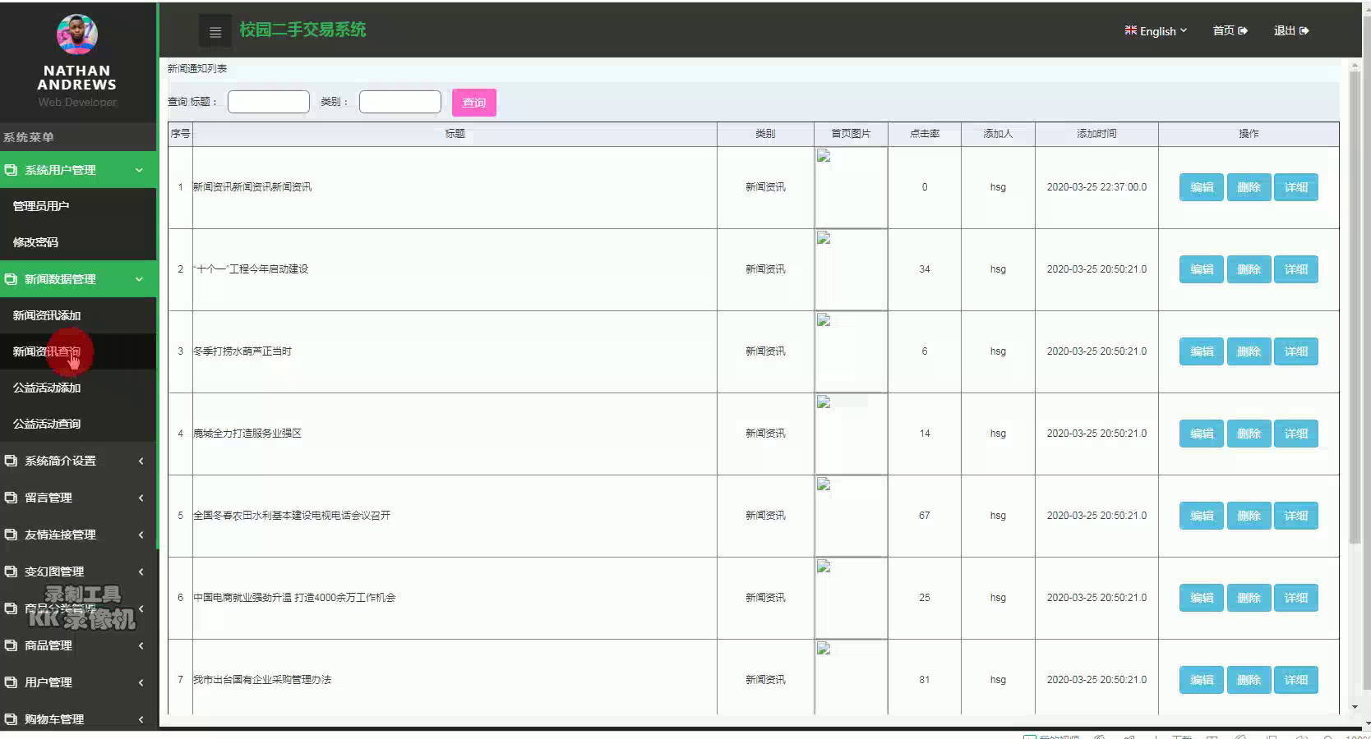Expand the 用户管理 chevron
1371x739 pixels.
click(141, 682)
